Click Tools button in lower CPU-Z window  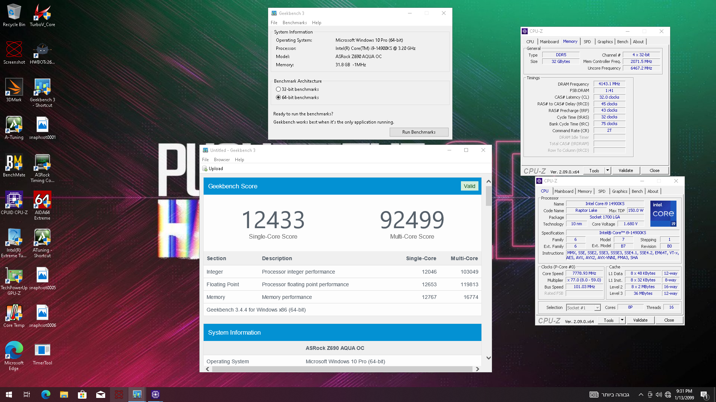609,320
